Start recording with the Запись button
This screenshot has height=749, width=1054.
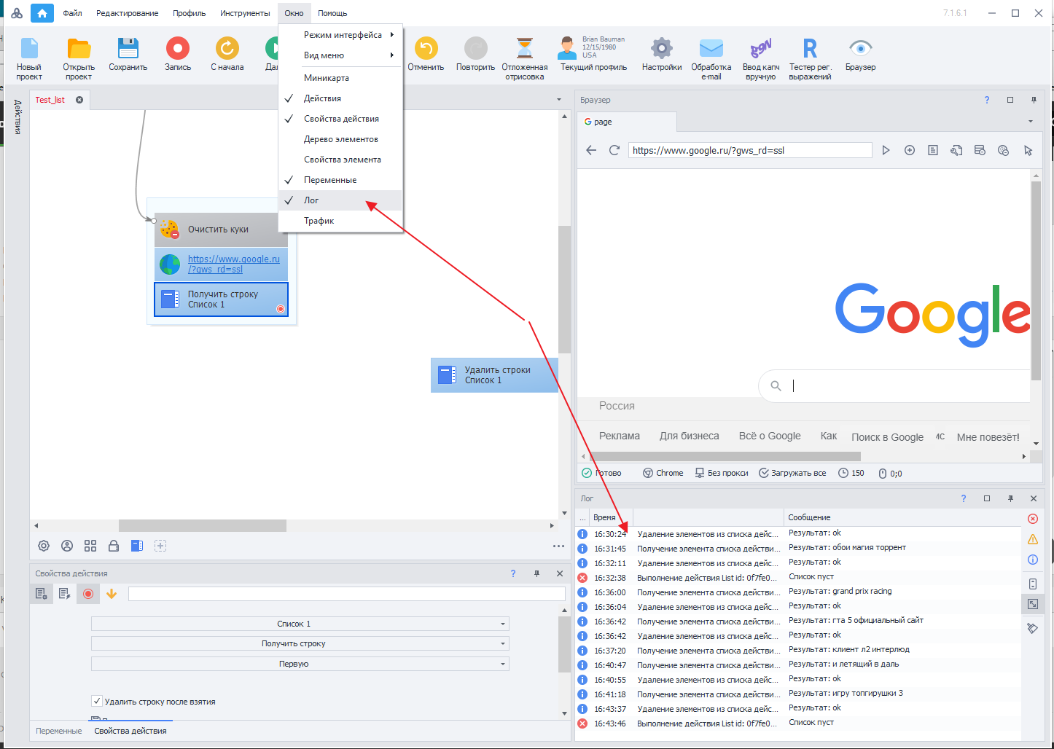pos(178,55)
